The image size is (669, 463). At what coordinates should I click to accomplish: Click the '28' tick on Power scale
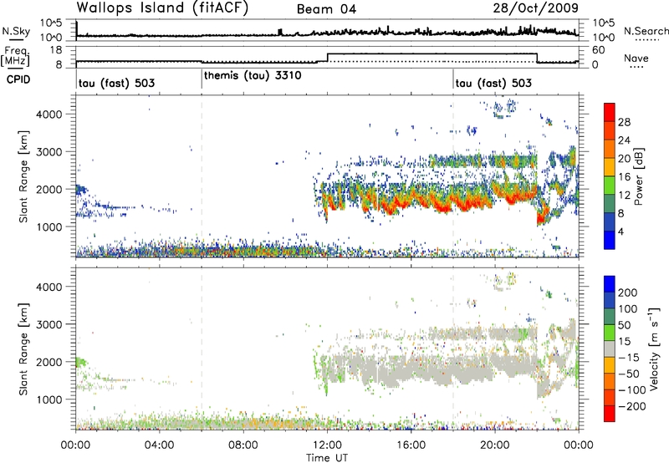point(624,122)
